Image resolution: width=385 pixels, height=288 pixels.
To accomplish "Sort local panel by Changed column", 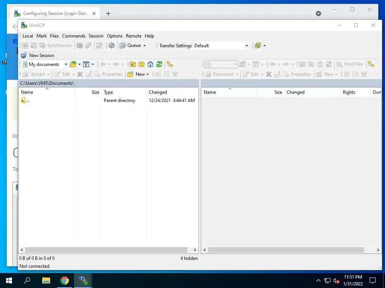I will [x=172, y=92].
